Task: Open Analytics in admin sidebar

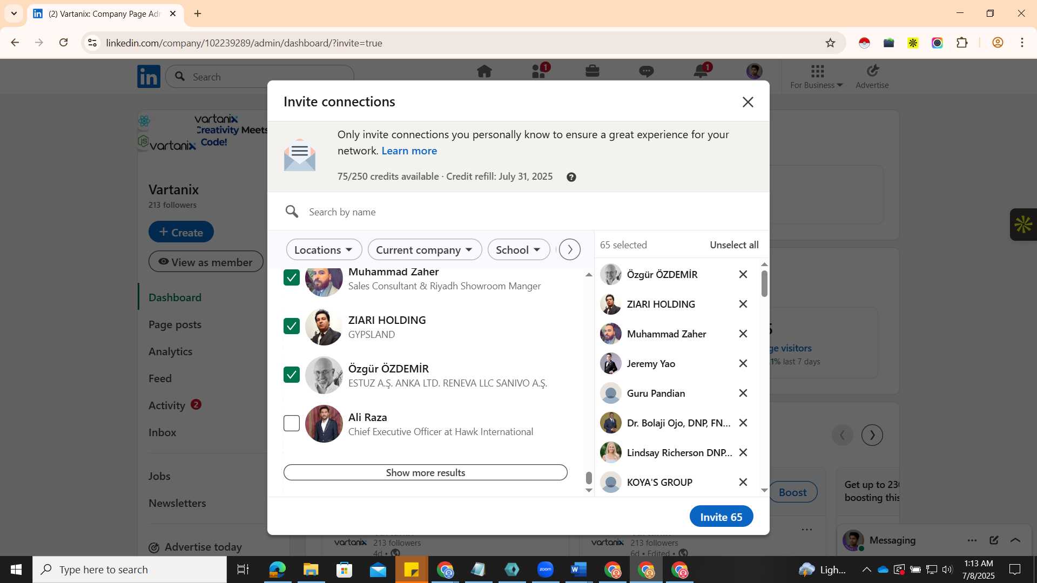Action: 171,351
